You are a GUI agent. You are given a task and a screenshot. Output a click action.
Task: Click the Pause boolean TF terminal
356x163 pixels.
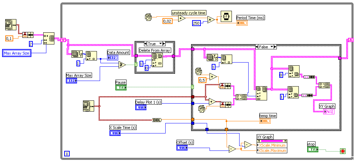coord(121,87)
